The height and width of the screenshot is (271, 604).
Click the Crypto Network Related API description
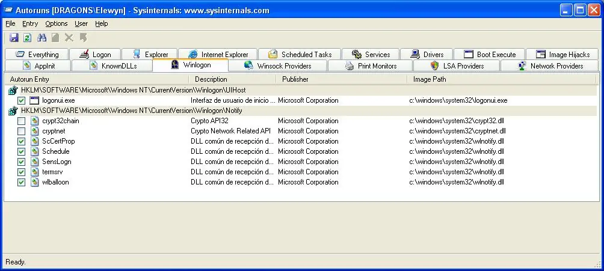(231, 131)
